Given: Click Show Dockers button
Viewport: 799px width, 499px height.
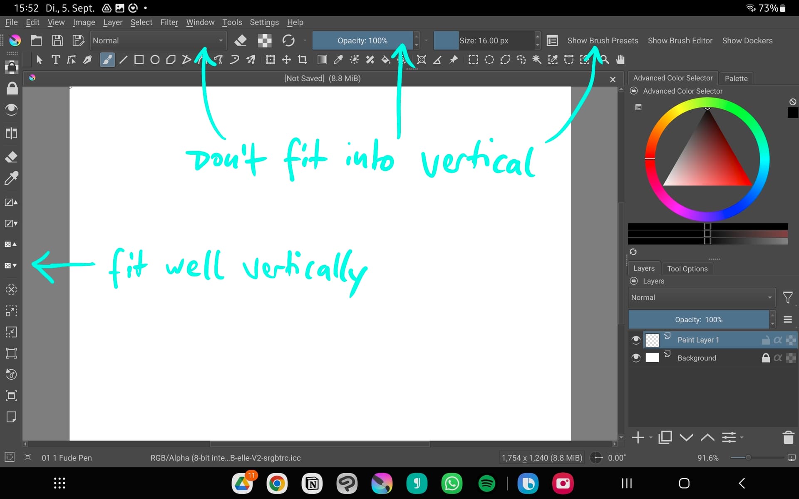Looking at the screenshot, I should tap(747, 40).
